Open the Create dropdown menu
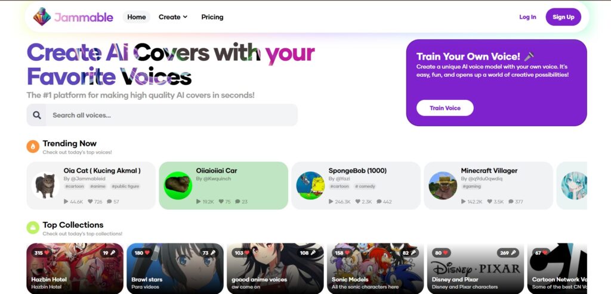The width and height of the screenshot is (611, 294). coord(173,17)
